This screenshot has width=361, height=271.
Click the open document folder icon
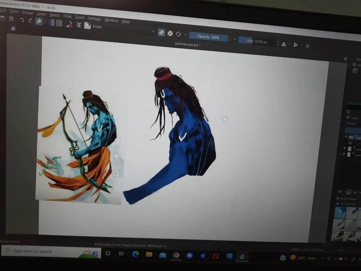pyautogui.click(x=3, y=18)
